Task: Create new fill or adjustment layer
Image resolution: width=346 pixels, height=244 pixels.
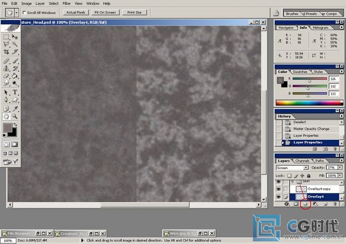Action: (315, 204)
